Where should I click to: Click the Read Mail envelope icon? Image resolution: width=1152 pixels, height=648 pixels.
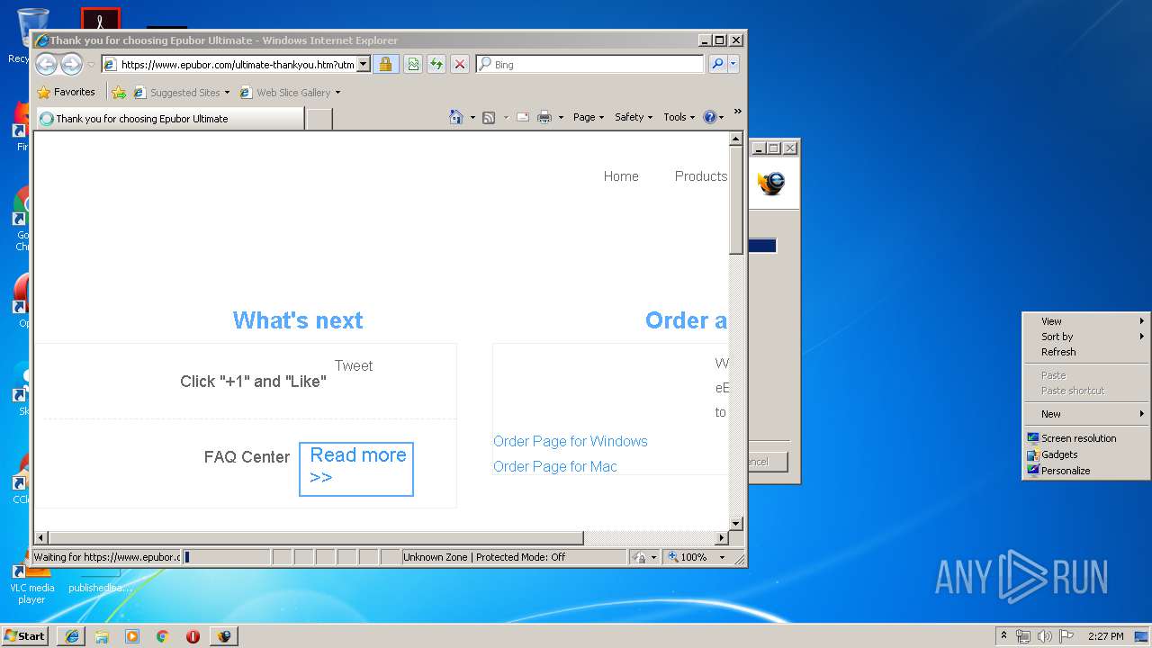tap(523, 117)
